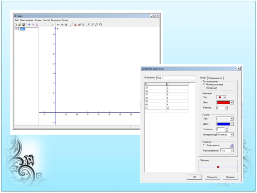
Task: Open axes settings via blue cross icon
Action: (x=29, y=24)
